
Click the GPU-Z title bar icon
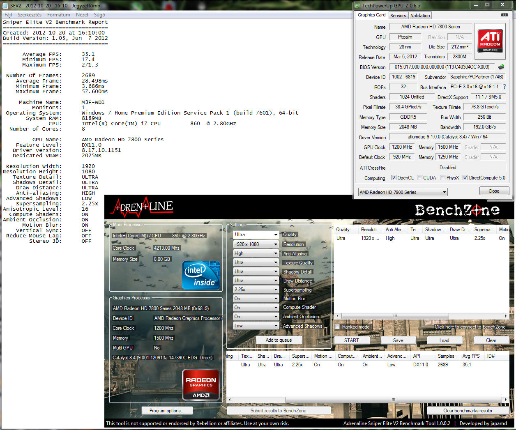357,5
